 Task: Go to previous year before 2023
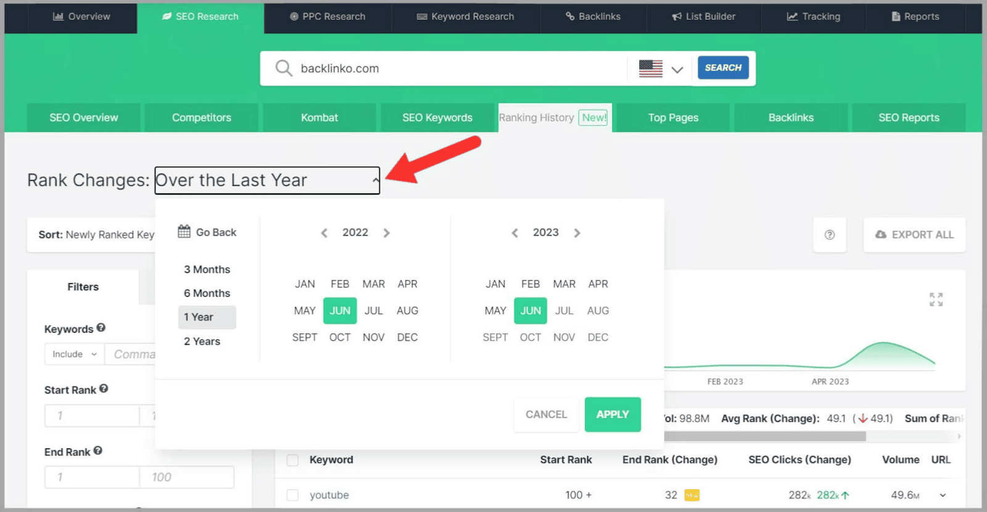point(514,233)
